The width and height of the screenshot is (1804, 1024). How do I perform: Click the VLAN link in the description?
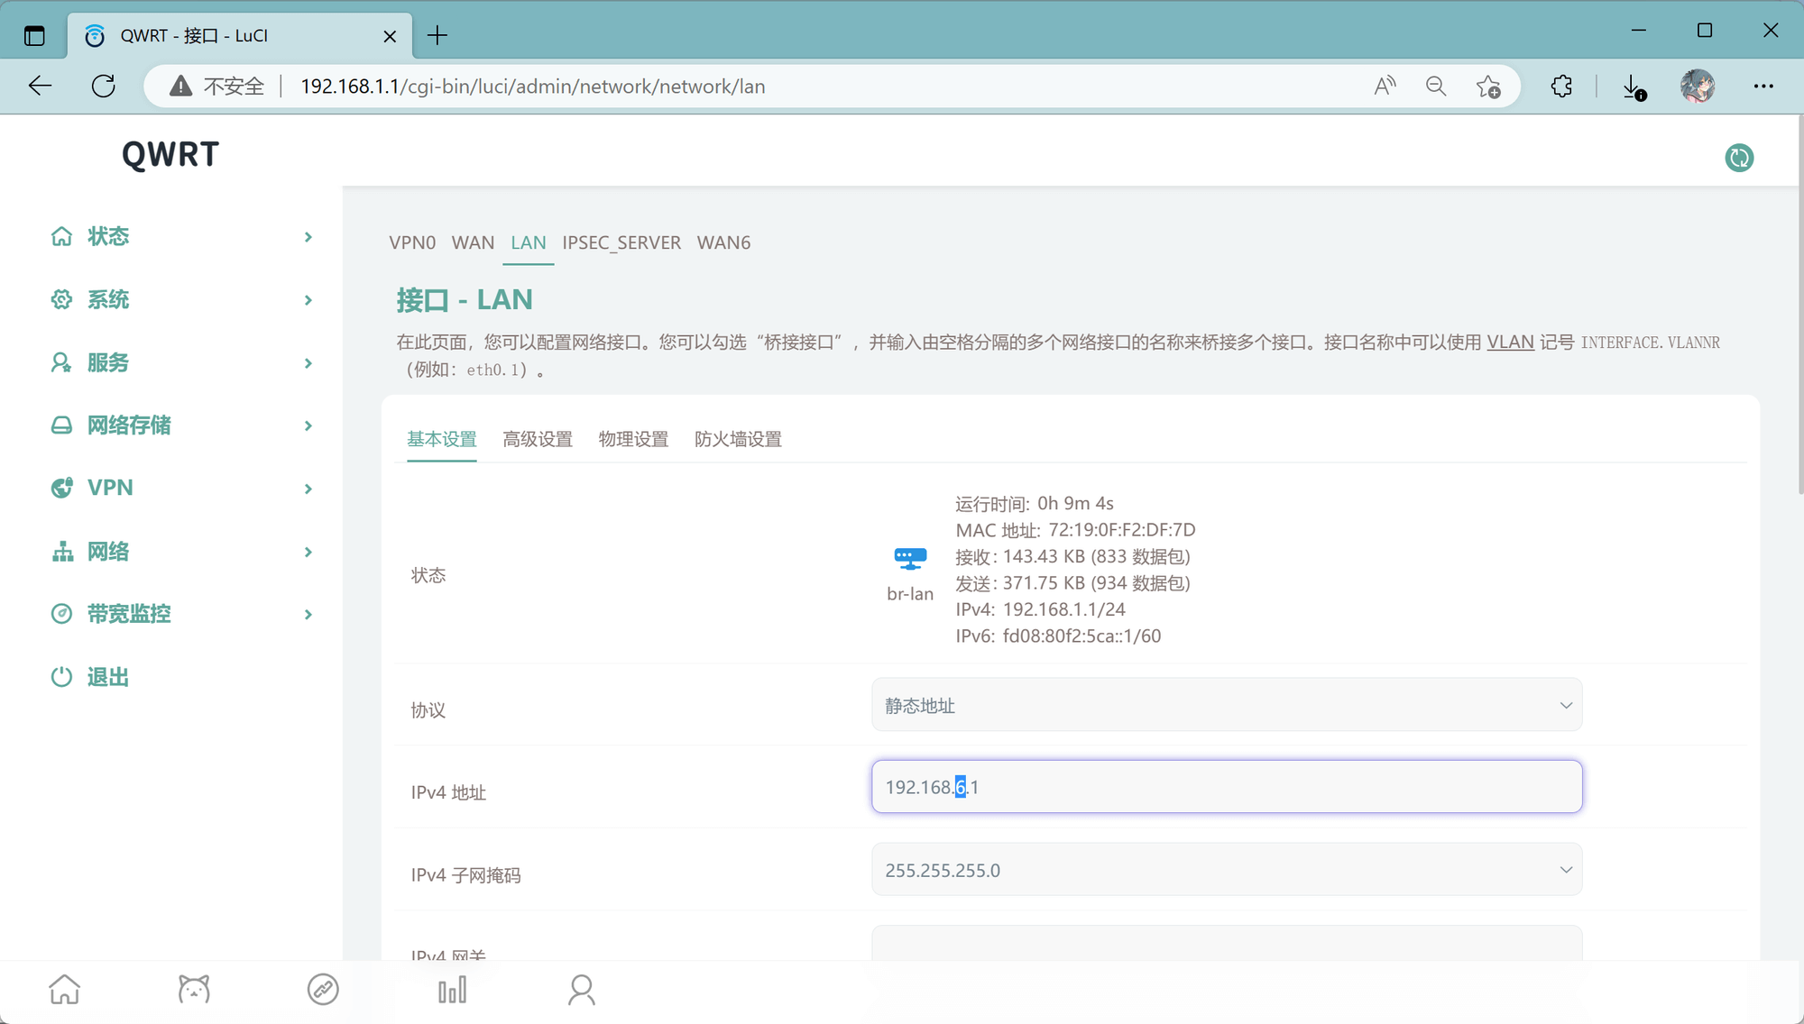1510,342
